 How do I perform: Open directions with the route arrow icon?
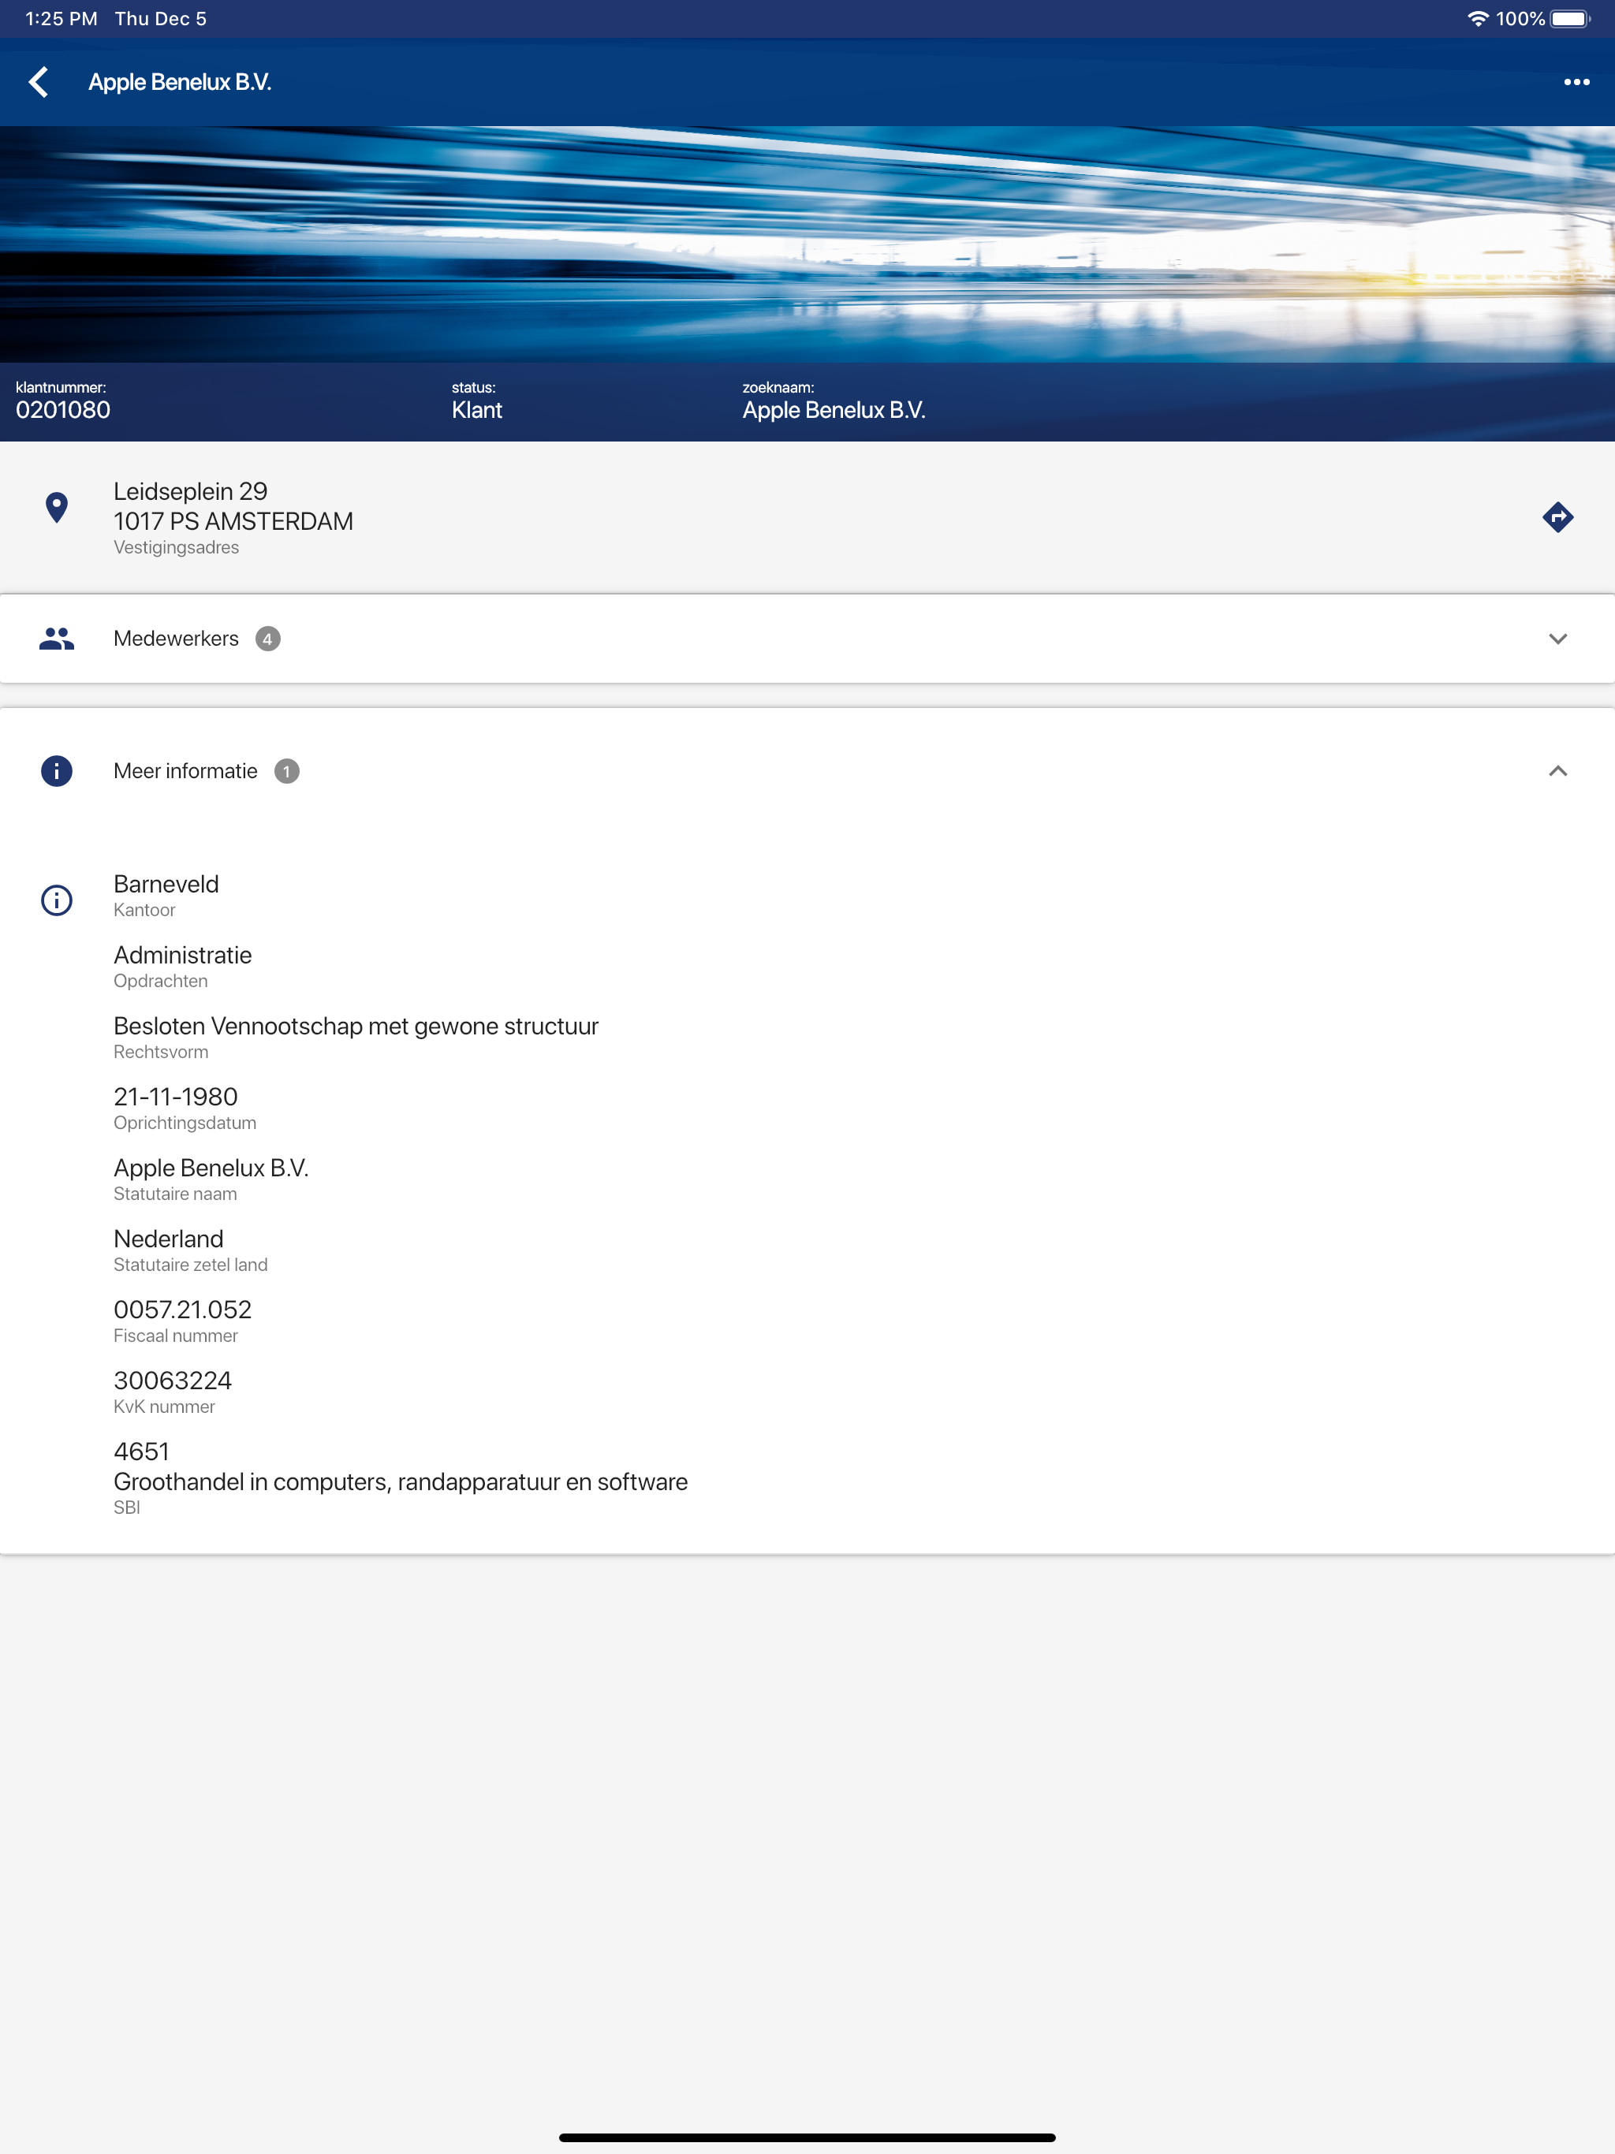1557,517
